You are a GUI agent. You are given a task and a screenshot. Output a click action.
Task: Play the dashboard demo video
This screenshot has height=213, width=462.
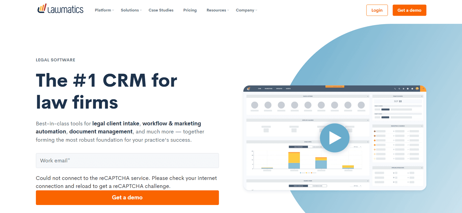(x=335, y=138)
